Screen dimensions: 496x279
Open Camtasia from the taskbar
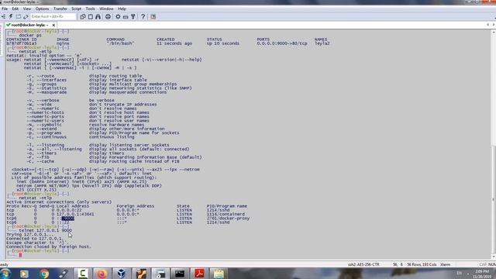(x=83, y=274)
